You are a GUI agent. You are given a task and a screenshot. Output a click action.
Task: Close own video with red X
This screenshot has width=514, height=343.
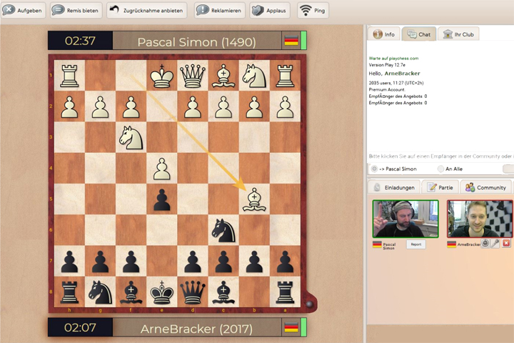pos(506,244)
